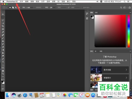This screenshot has width=132, height=99.
Task: Change the screen mode
Action: (3, 89)
